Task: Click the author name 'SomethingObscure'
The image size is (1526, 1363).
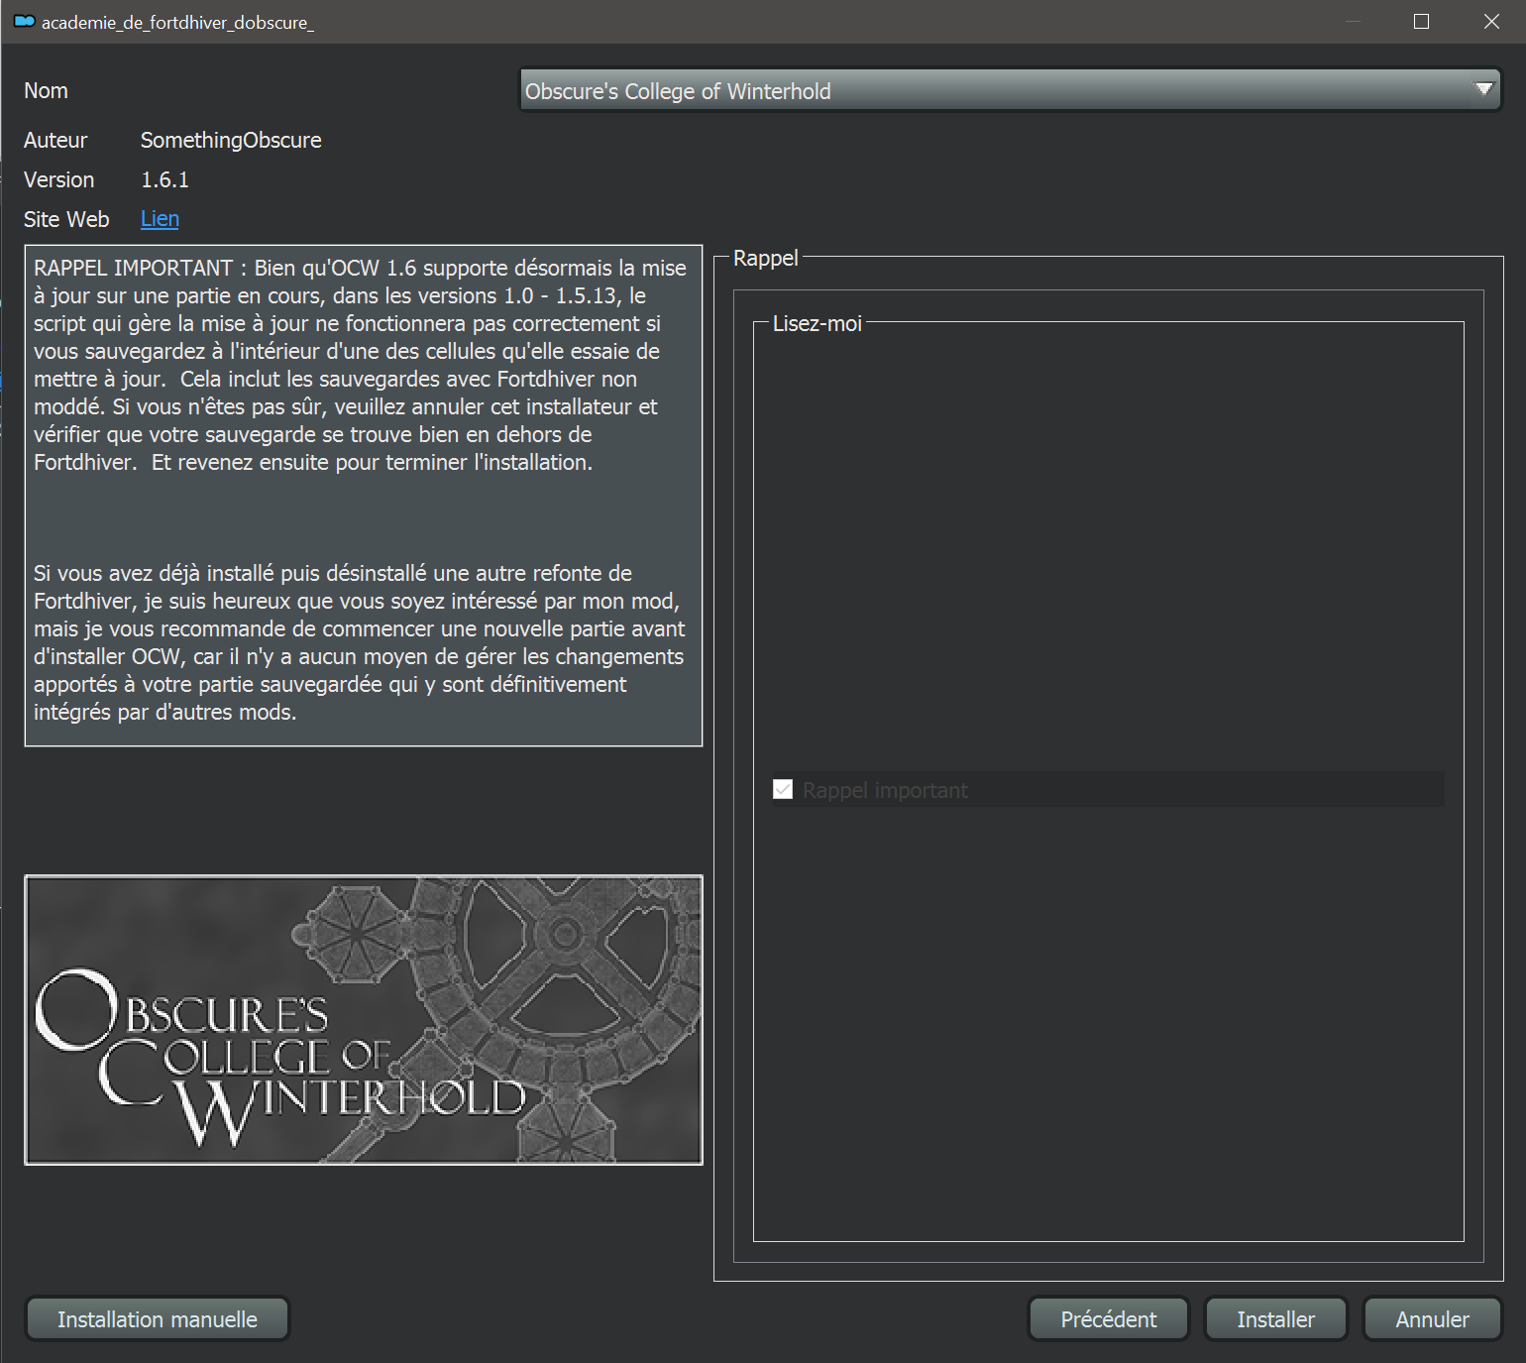Action: tap(231, 141)
